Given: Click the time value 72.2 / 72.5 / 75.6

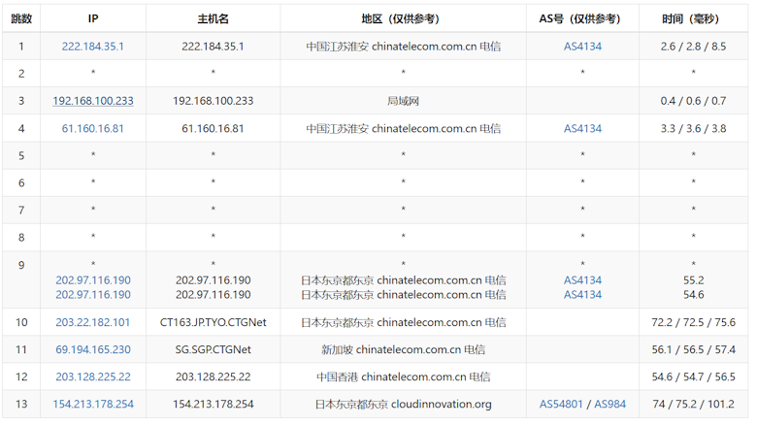Looking at the screenshot, I should [x=693, y=322].
